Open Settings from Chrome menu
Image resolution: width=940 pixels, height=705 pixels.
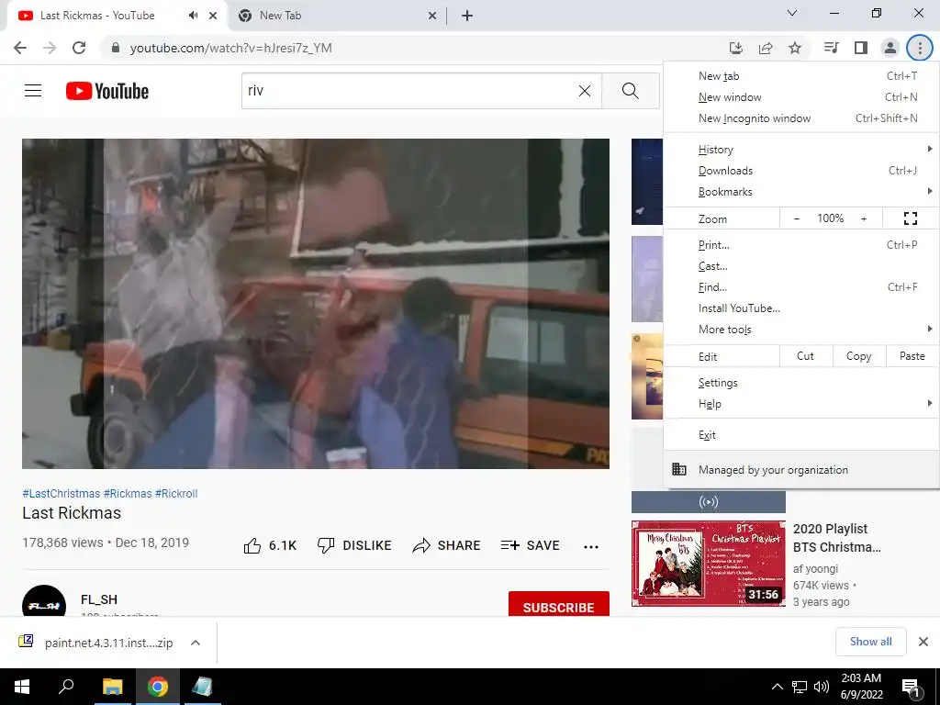click(801, 383)
